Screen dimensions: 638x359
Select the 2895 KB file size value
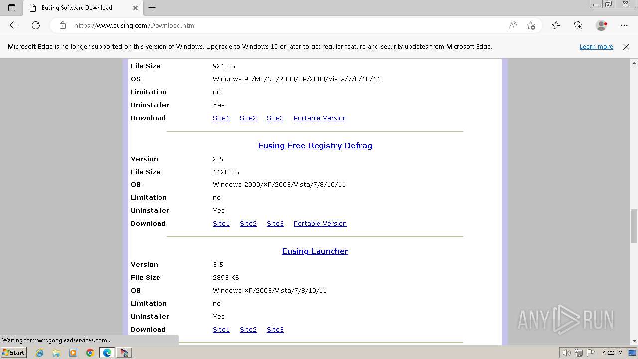(226, 278)
